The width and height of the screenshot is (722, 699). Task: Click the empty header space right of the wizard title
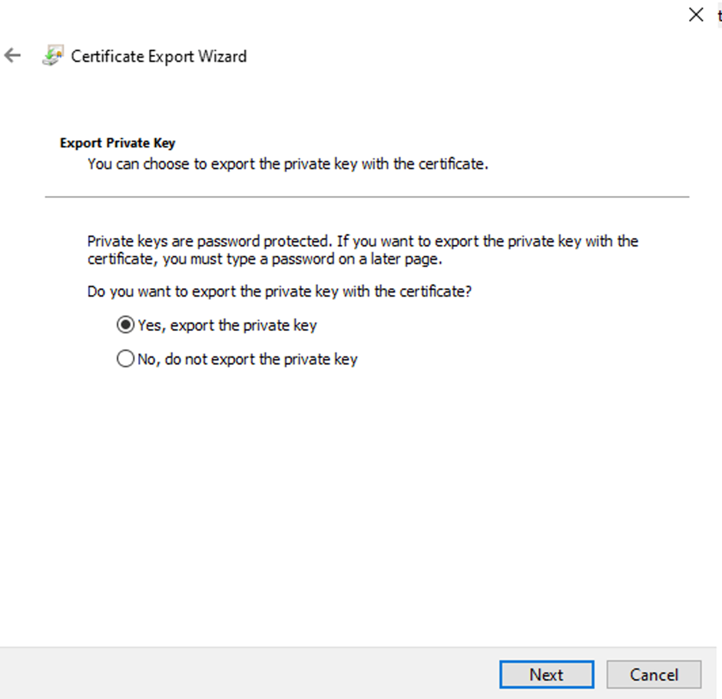point(461,56)
